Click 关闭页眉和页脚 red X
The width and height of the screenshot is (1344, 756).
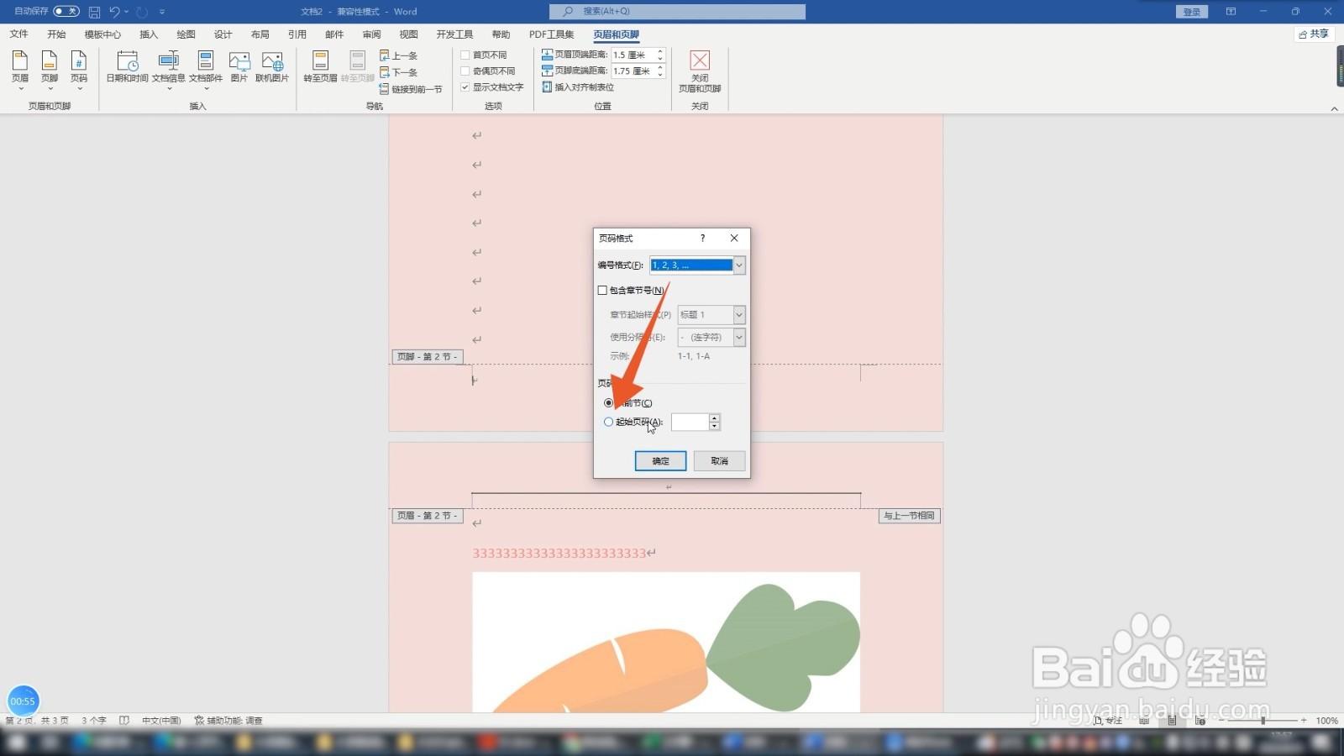click(700, 60)
